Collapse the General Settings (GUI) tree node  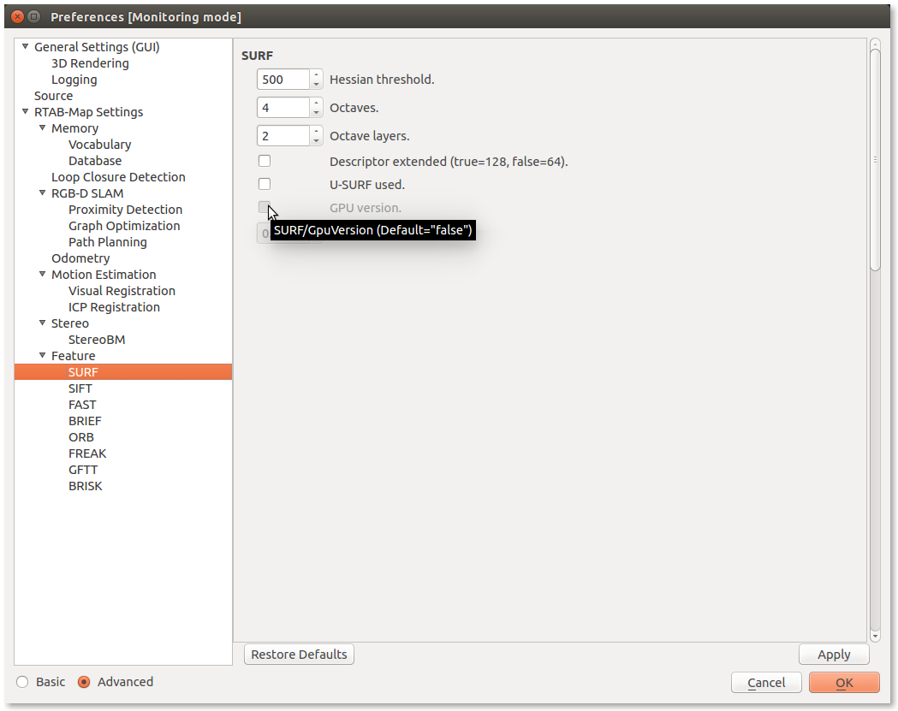coord(25,47)
